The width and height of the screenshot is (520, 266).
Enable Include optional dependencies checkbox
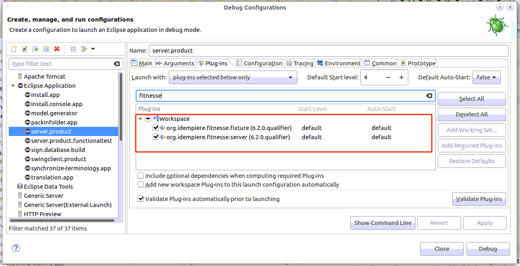[x=140, y=176]
